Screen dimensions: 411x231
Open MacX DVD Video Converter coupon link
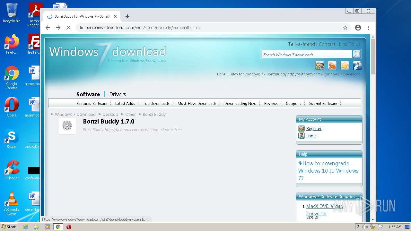tap(325, 210)
